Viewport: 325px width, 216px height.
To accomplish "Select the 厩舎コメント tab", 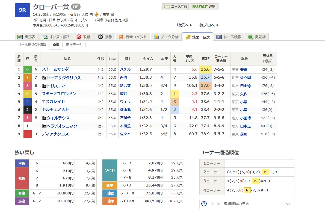I will click(x=133, y=37).
